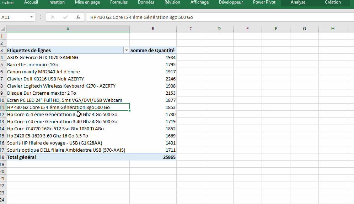Select row 18 header
Viewport: 354px width, 204px height.
pyautogui.click(x=3, y=157)
